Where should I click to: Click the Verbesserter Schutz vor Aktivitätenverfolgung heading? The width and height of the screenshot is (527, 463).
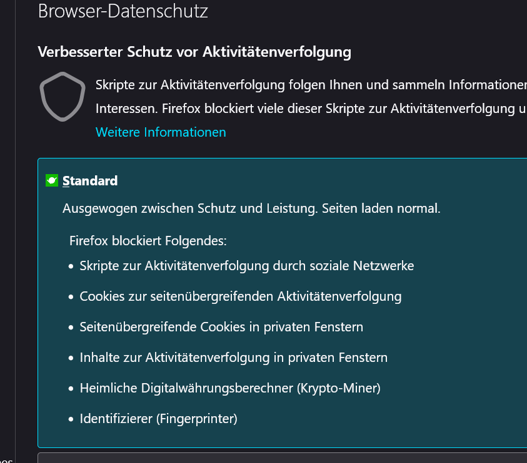point(194,52)
